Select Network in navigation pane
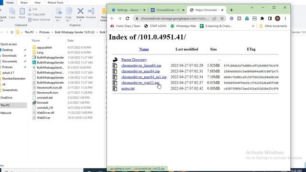Image resolution: width=306 pixels, height=172 pixels. click(x=6, y=113)
